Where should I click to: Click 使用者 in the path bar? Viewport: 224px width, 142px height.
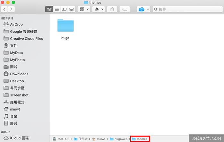click(x=81, y=139)
